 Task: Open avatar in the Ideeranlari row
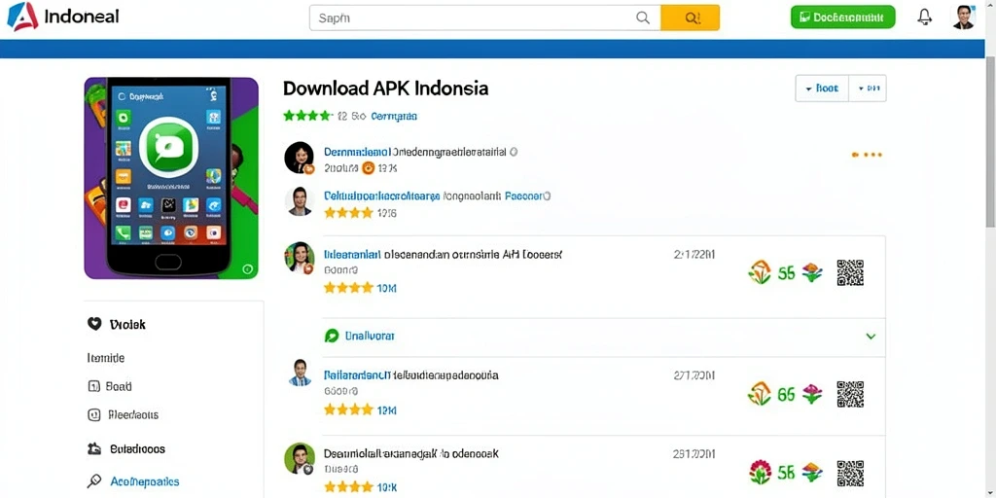(x=300, y=258)
